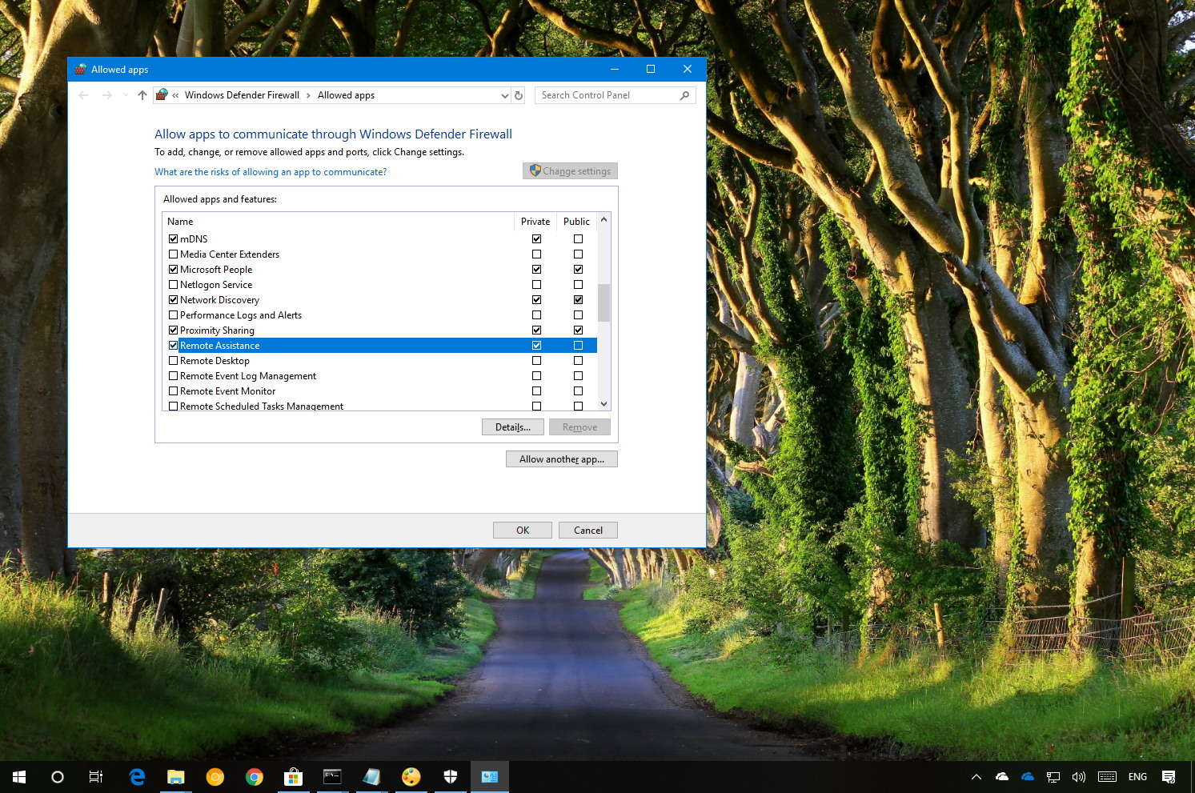Open Windows Defender Security shield in taskbar
Image resolution: width=1195 pixels, height=793 pixels.
pyautogui.click(x=450, y=776)
